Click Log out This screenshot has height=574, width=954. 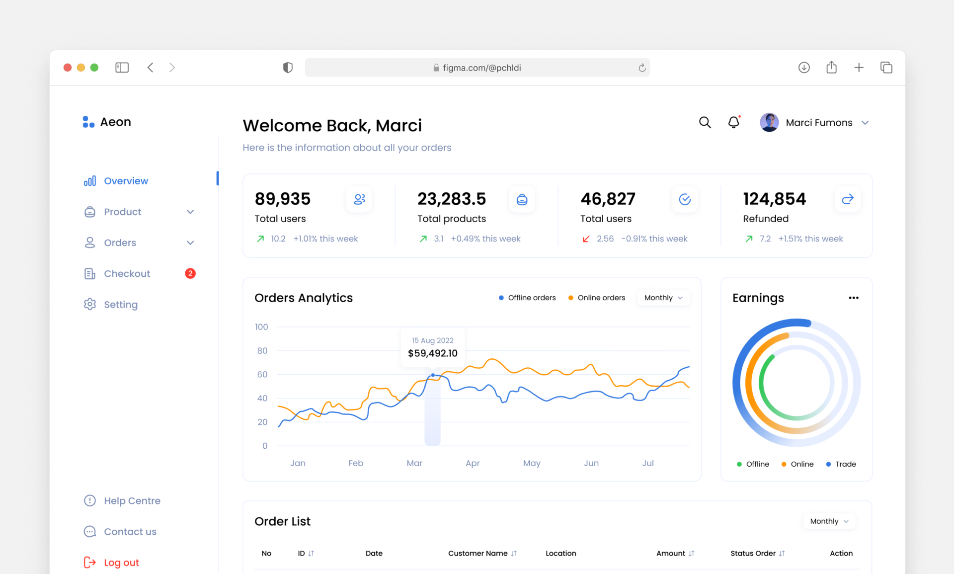[x=121, y=562]
